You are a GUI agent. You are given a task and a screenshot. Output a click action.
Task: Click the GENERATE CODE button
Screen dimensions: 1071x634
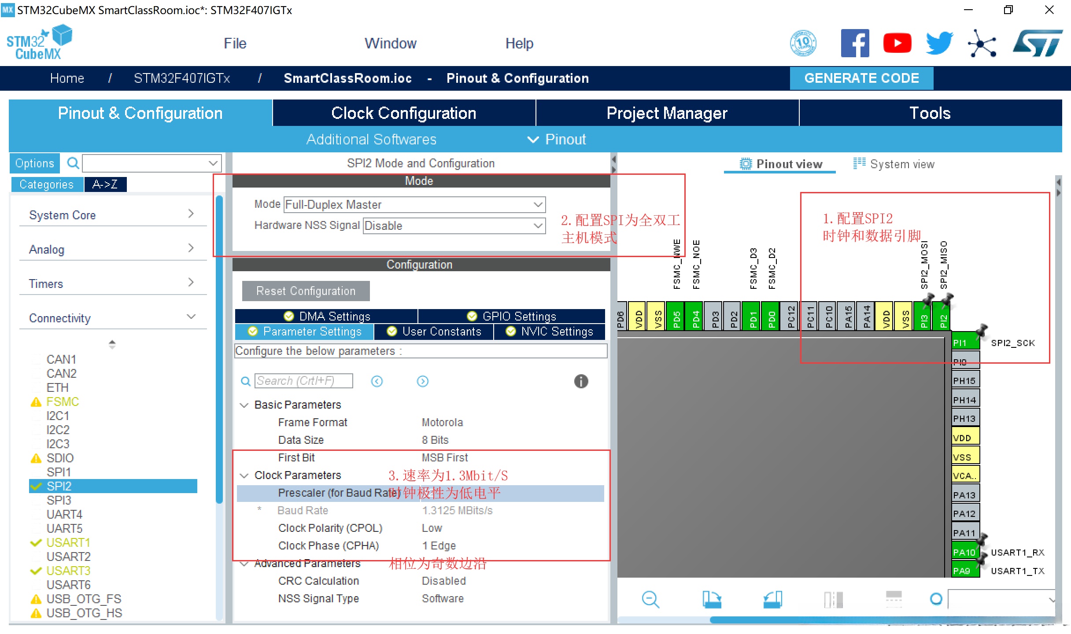click(861, 78)
